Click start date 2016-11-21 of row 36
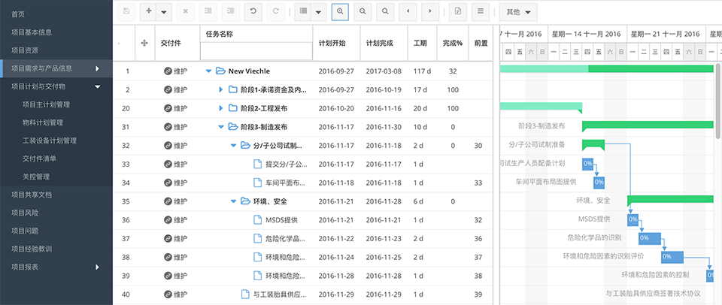The height and width of the screenshot is (305, 722). 336,220
